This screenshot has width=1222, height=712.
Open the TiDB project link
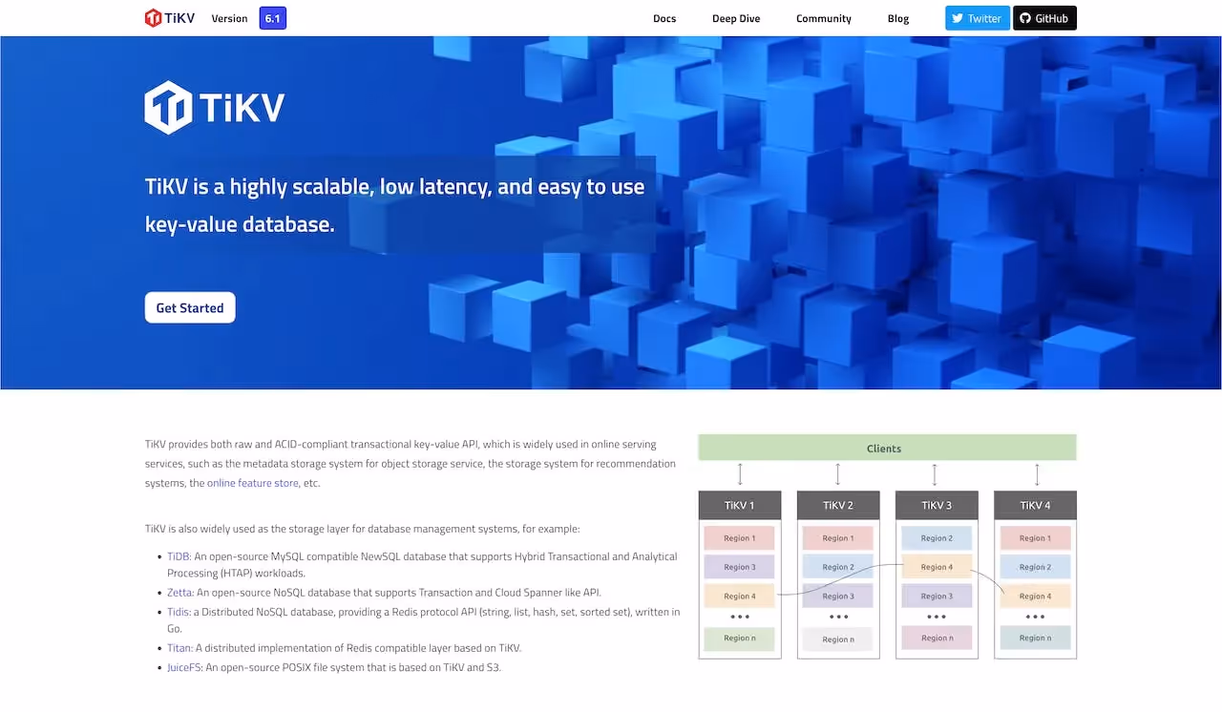178,555
